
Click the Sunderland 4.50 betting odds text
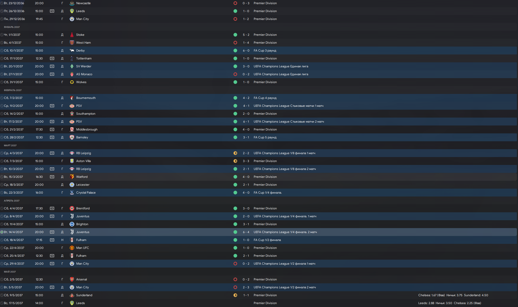pyautogui.click(x=476, y=295)
